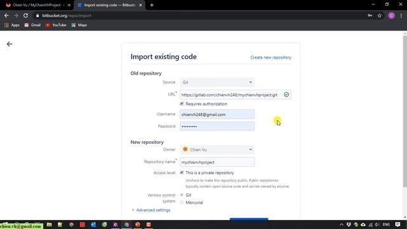This screenshot has height=229, width=407.
Task: Open the network status tray icon
Action: [370, 225]
